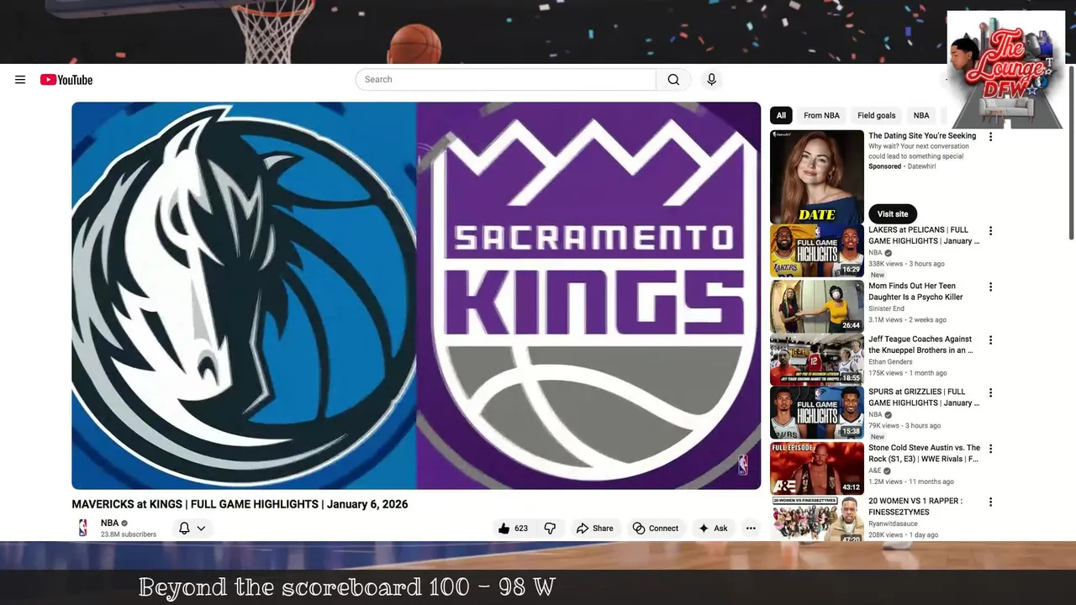Open Jeff Teague Coaches video thumbnail
The image size is (1076, 605).
point(817,360)
